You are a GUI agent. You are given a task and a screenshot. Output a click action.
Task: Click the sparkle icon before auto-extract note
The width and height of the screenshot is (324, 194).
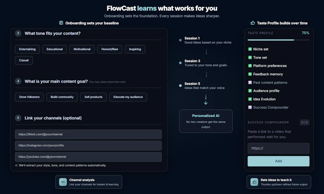[x=16, y=165]
